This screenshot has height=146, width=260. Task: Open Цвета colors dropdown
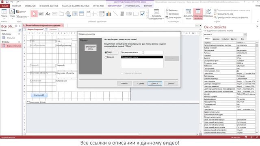tap(21, 12)
